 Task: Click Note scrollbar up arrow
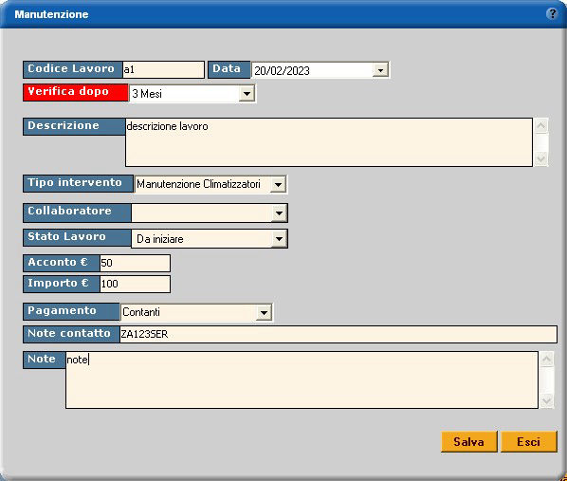546,360
